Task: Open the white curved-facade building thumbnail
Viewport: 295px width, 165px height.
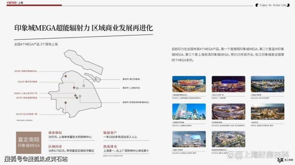Action: pos(189,139)
